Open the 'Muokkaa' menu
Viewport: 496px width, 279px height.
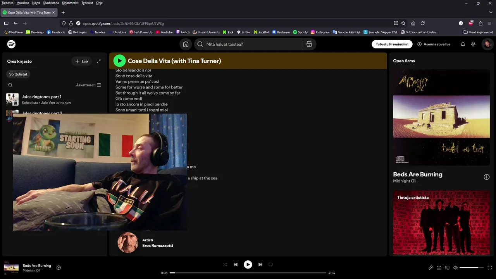[23, 3]
